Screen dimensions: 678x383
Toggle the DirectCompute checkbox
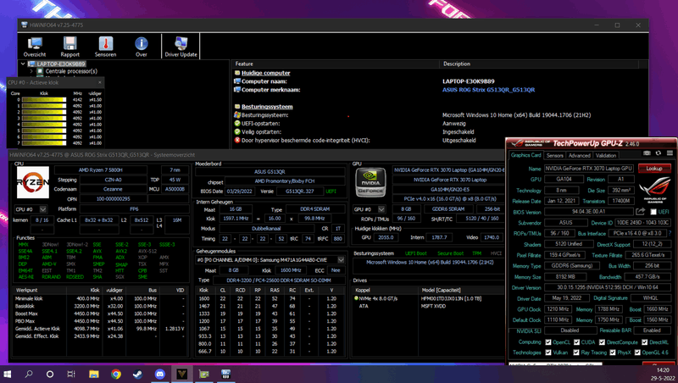coord(602,342)
